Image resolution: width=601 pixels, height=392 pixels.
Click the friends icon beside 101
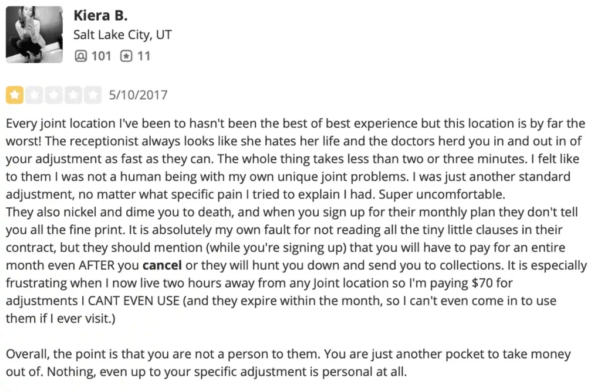coord(80,56)
